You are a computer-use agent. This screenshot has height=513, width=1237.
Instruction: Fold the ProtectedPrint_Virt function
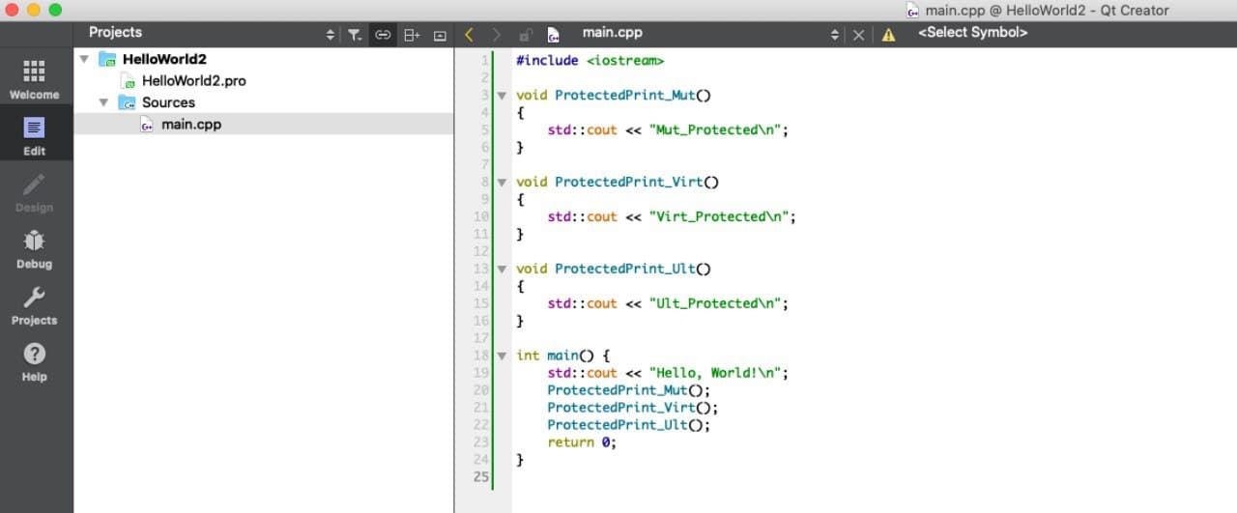pyautogui.click(x=502, y=182)
